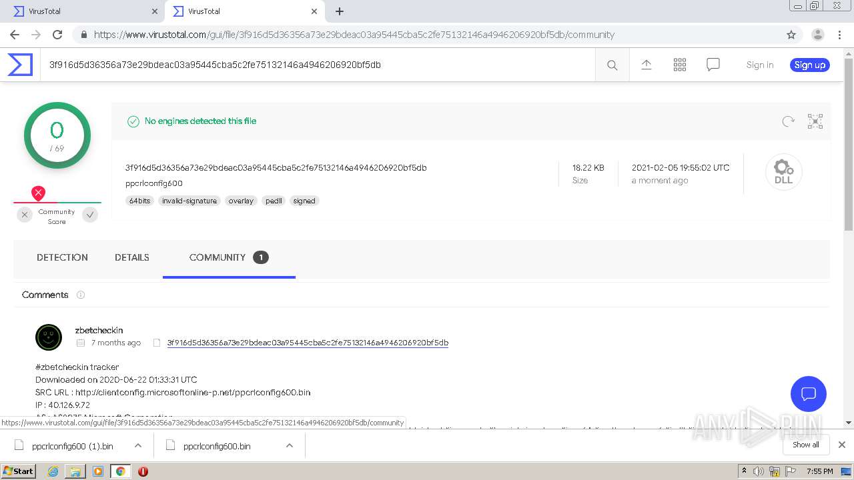
Task: Select the second VirusTotal browser tab
Action: coord(244,11)
